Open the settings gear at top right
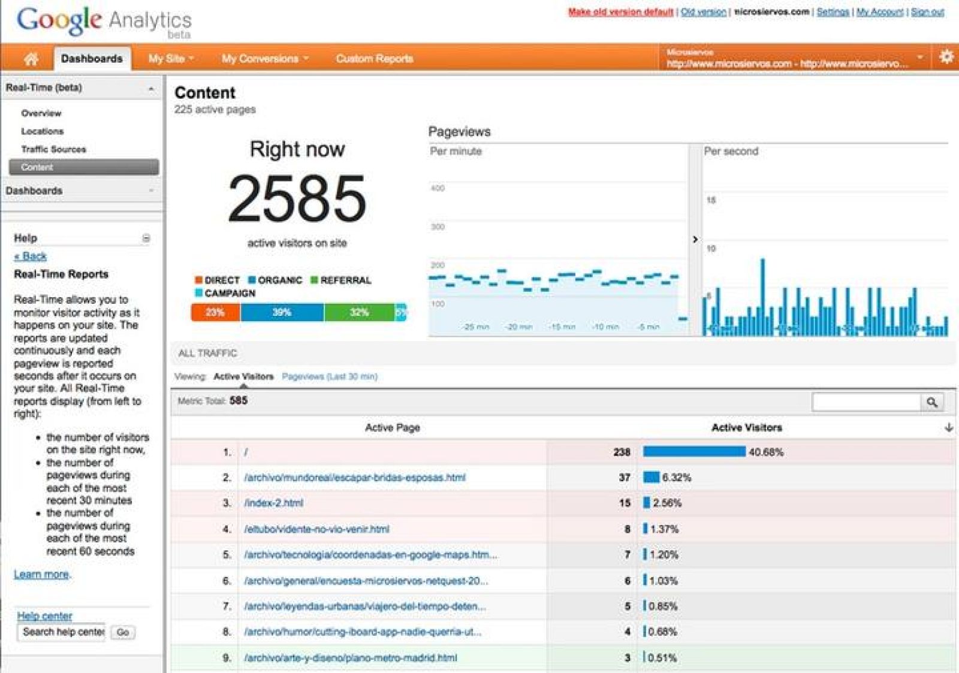Viewport: 959px width, 673px height. 947,57
